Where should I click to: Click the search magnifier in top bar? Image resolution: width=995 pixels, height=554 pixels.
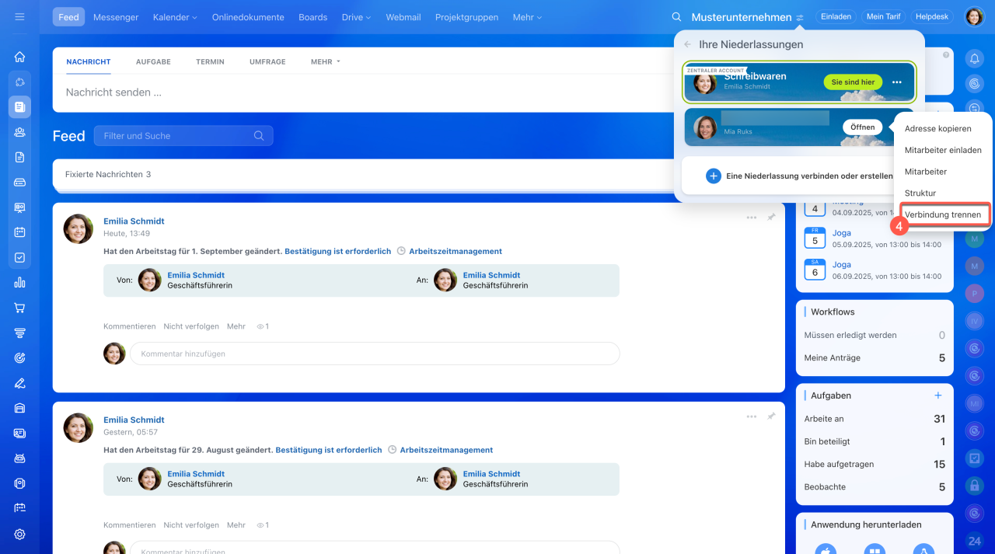tap(676, 17)
